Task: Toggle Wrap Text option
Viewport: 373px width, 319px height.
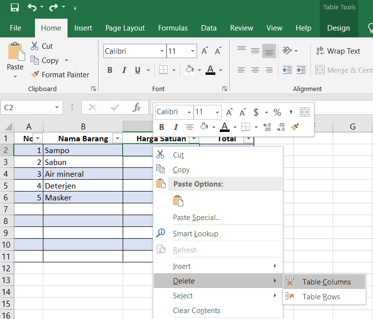Action: coord(338,51)
